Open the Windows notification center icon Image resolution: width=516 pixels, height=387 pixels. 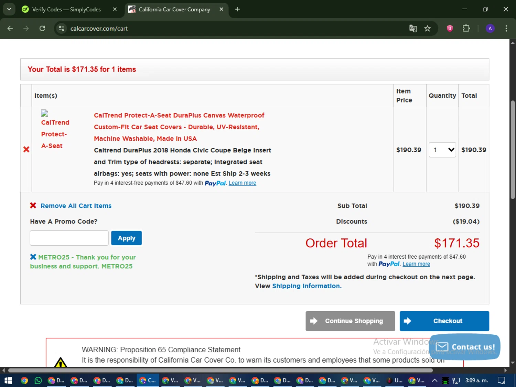tap(501, 380)
